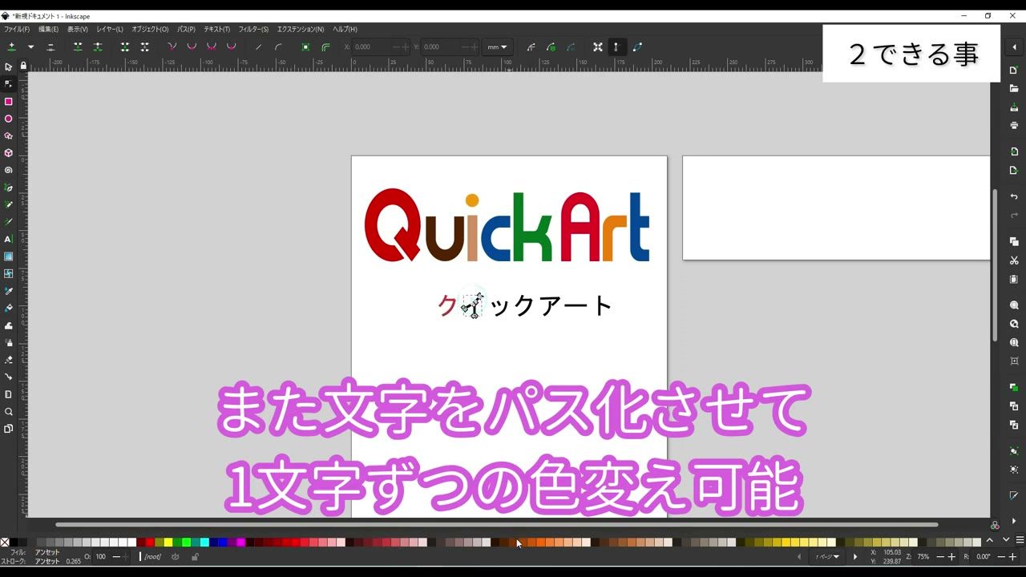Click the Save document icon
The width and height of the screenshot is (1026, 577).
pyautogui.click(x=1014, y=107)
